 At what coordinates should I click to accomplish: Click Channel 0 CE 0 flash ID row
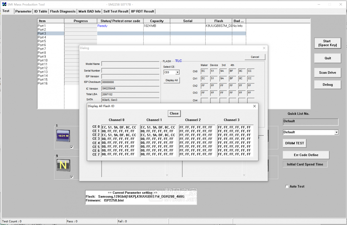coord(119,127)
